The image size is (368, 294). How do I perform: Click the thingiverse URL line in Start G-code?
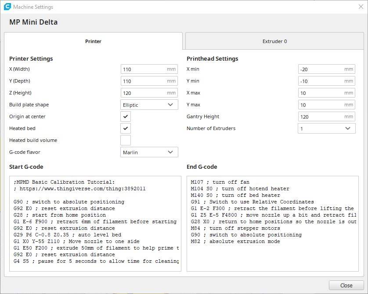[x=79, y=189]
